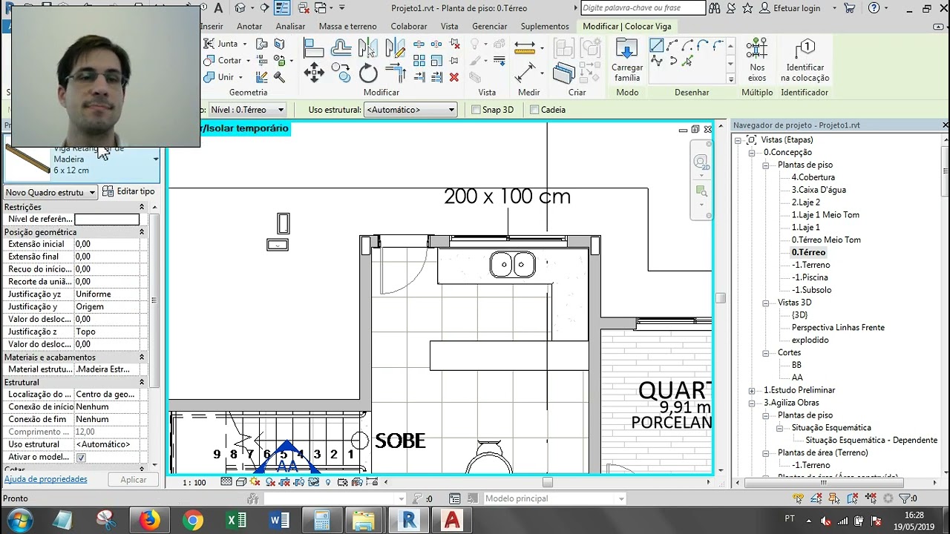Select the Array tool
The width and height of the screenshot is (950, 534).
point(419,61)
